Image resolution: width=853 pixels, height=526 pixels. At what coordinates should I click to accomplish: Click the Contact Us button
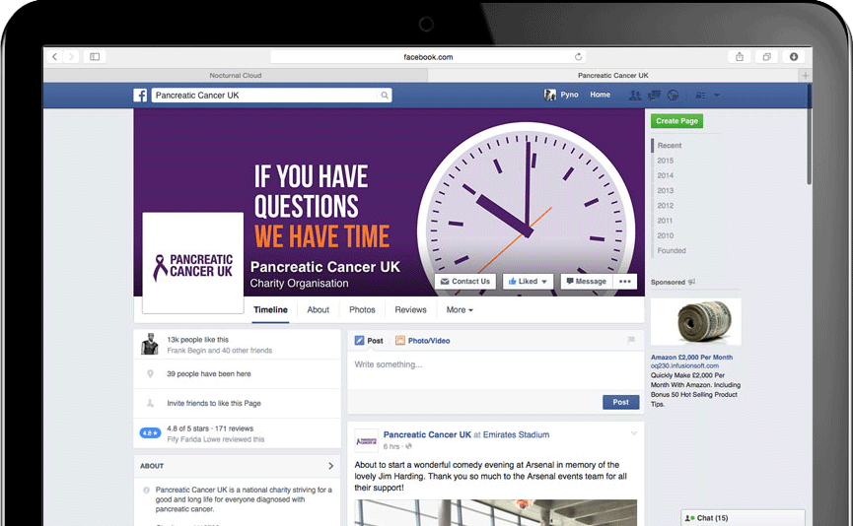pyautogui.click(x=465, y=282)
